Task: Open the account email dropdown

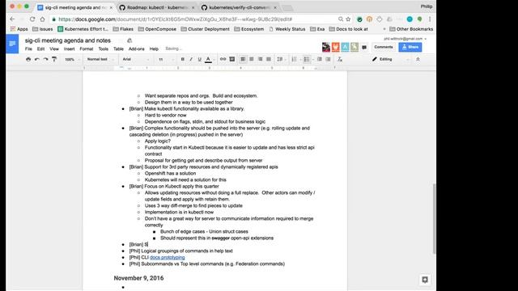Action: pos(405,39)
